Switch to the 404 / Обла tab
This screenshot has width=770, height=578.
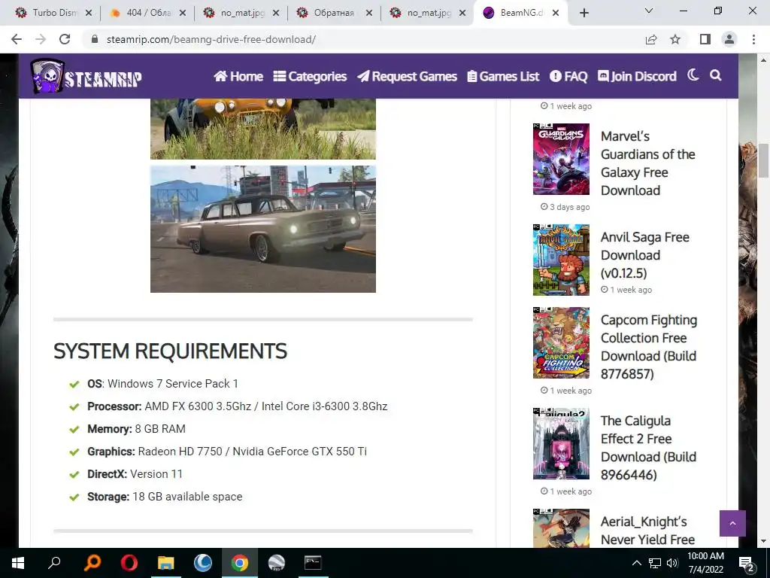[x=147, y=13]
